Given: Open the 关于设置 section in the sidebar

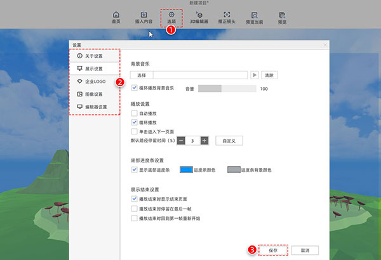Looking at the screenshot, I should [93, 56].
